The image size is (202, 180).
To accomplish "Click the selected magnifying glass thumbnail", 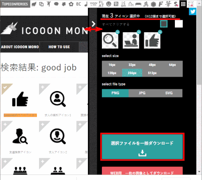I will 110,40.
